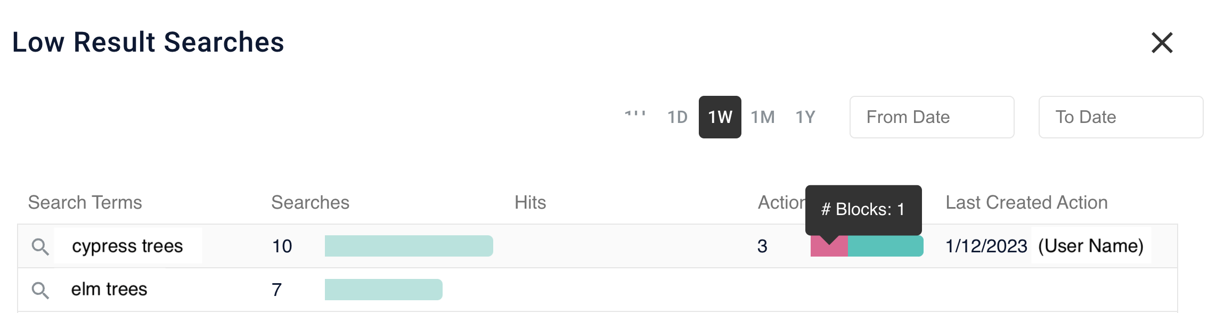This screenshot has height=313, width=1208.
Task: Click the pink blocks segment of action bar
Action: coord(828,248)
